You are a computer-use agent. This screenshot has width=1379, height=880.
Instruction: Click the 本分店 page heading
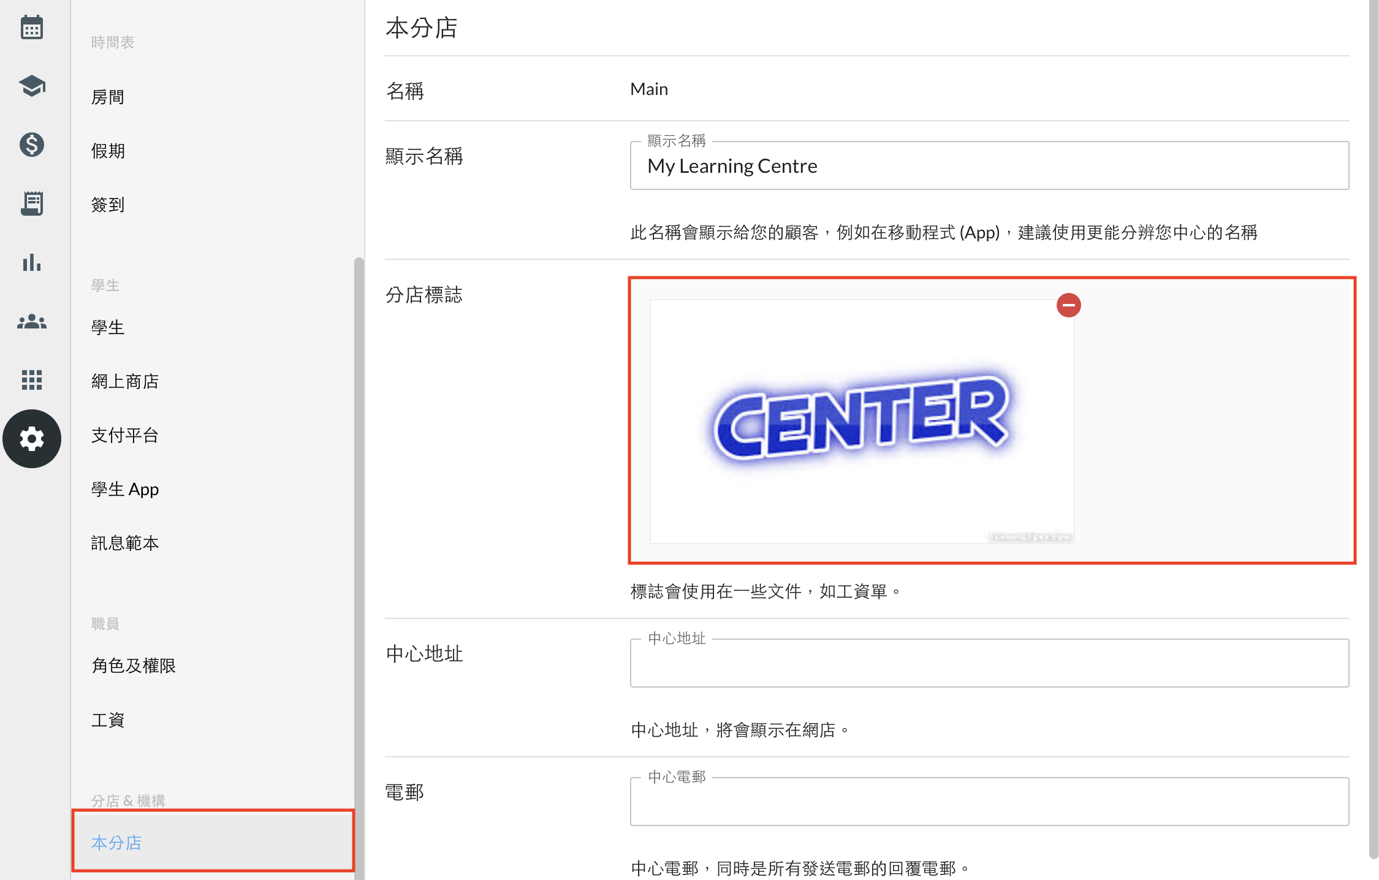point(422,28)
